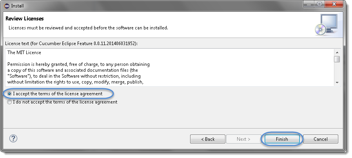Screen dimensions: 352x158
Task: Click the Finish button
Action: (282, 139)
